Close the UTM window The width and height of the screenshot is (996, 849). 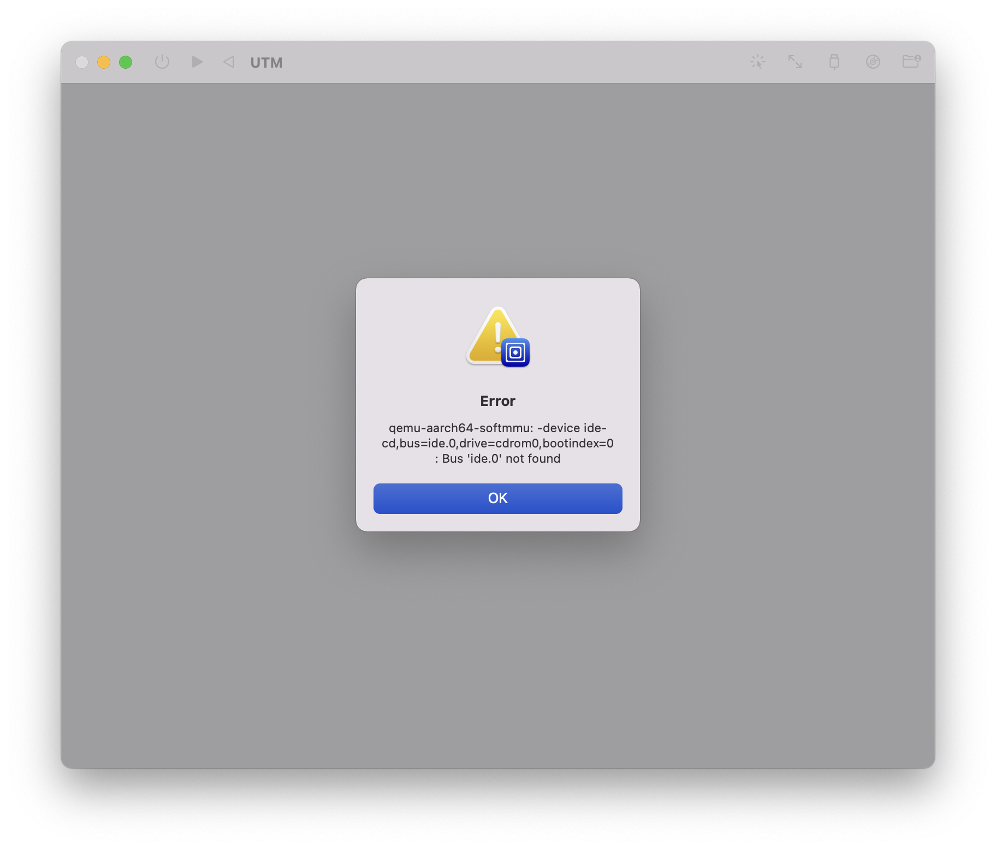click(x=82, y=62)
